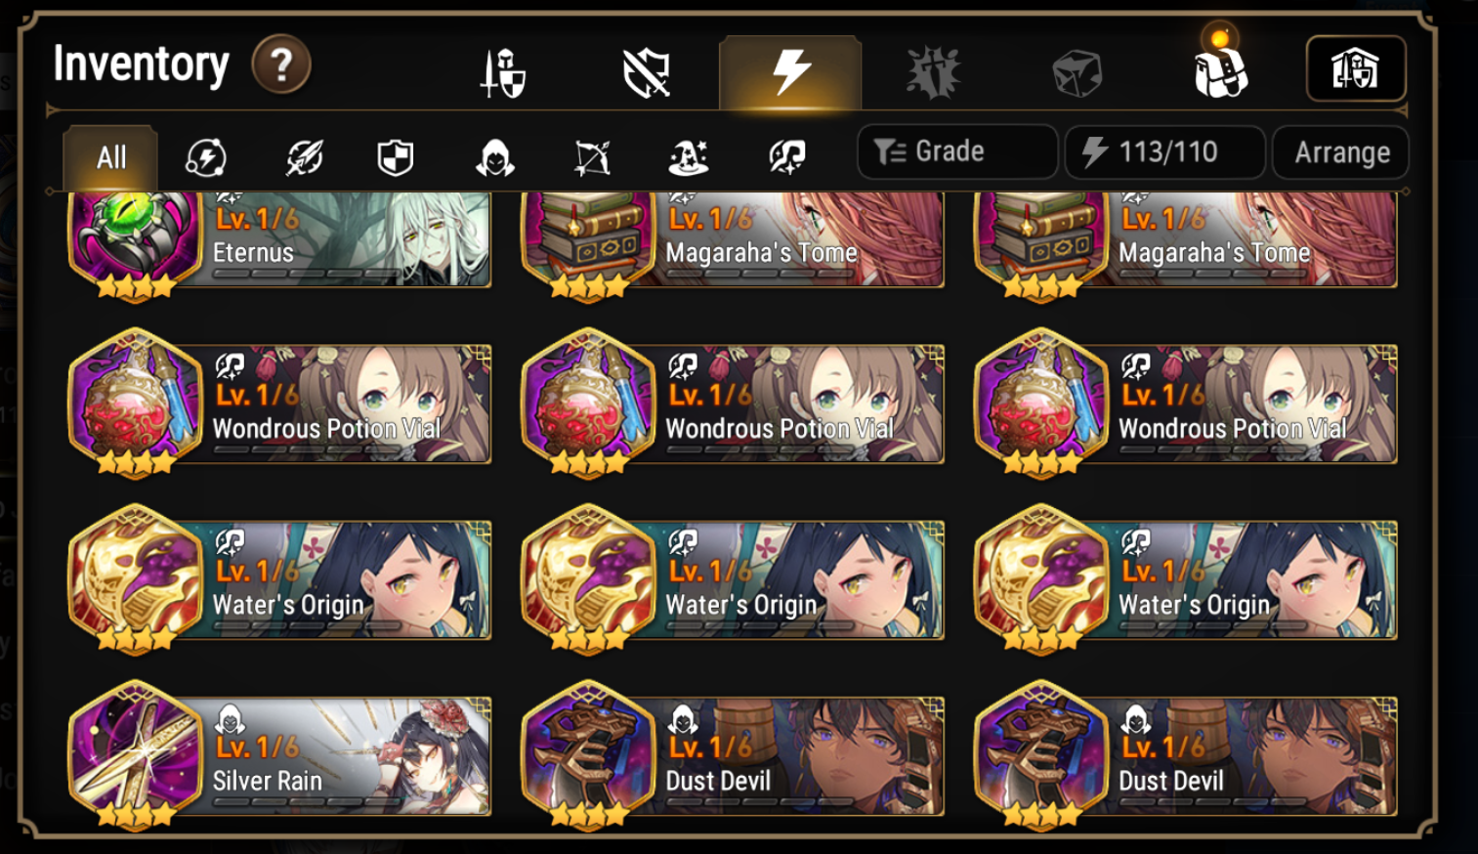Filter by Soul Weaver class icon

point(786,157)
